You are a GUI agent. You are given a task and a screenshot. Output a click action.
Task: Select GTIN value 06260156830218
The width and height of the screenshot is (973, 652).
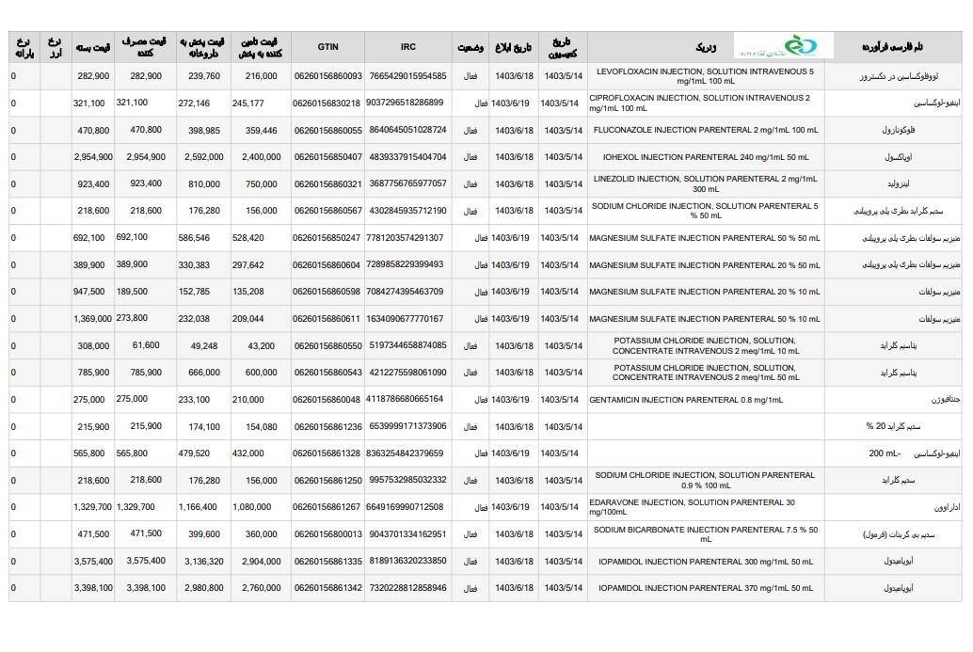coord(327,103)
